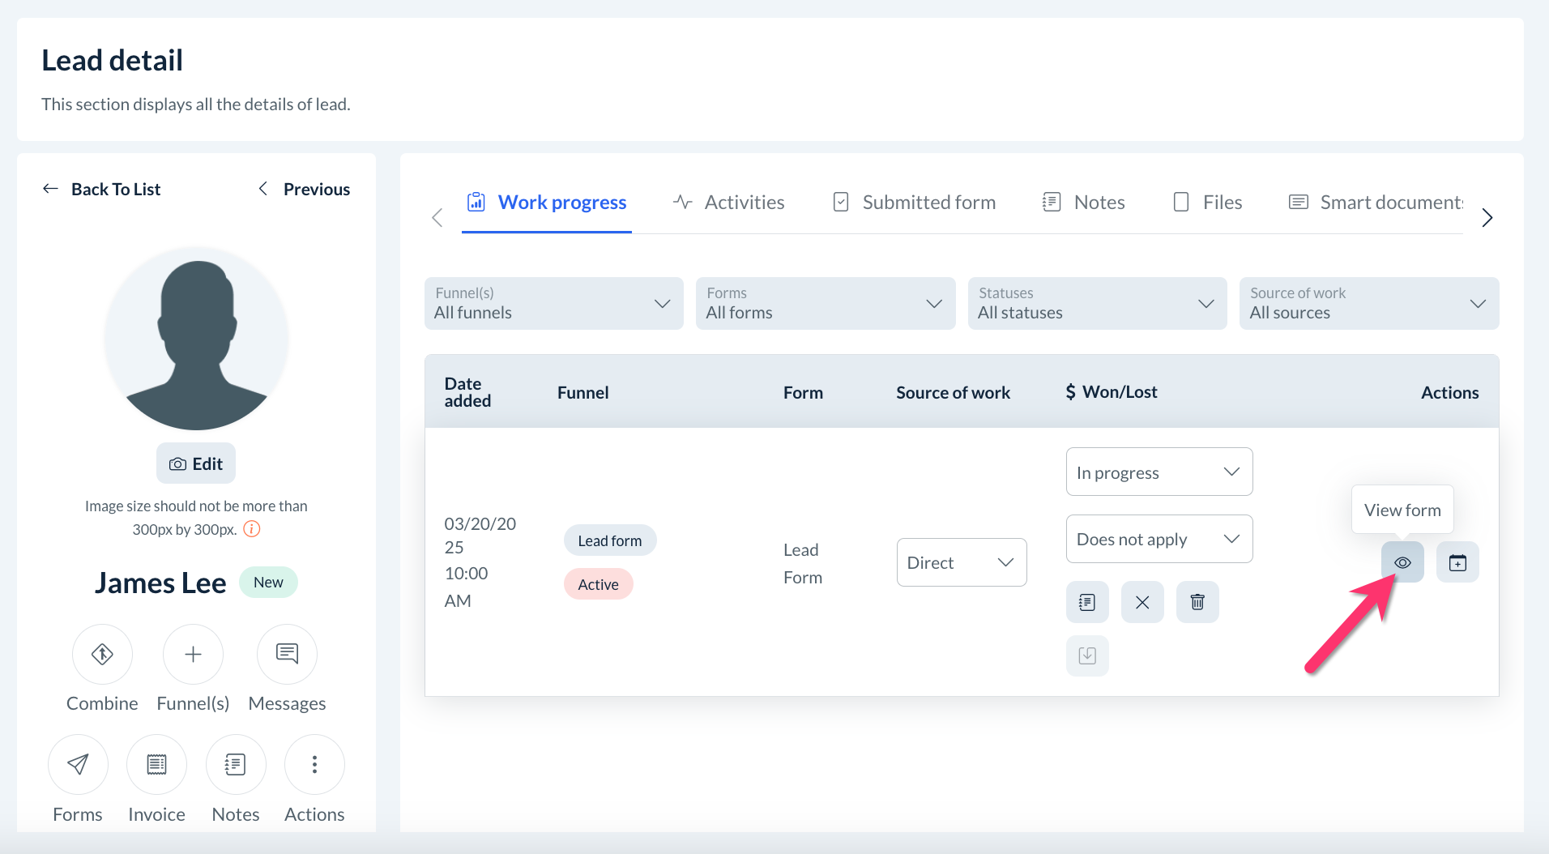
Task: Open the In progress status dropdown
Action: (x=1159, y=472)
